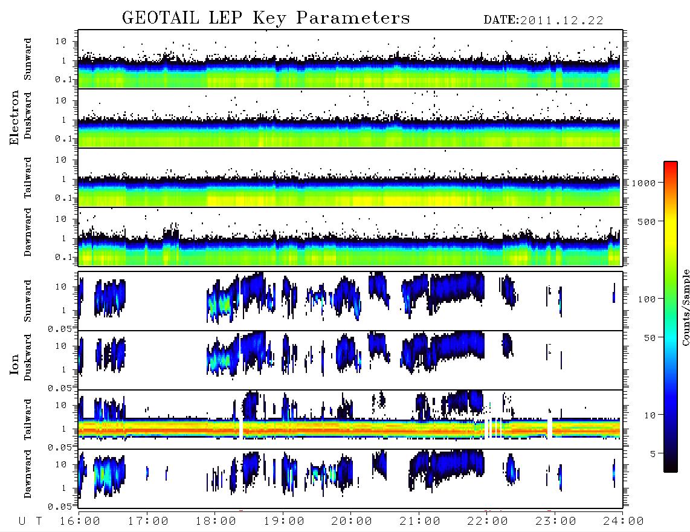Click the 1 tick of the Ion Tailward panel
690x532 pixels.
[x=64, y=429]
